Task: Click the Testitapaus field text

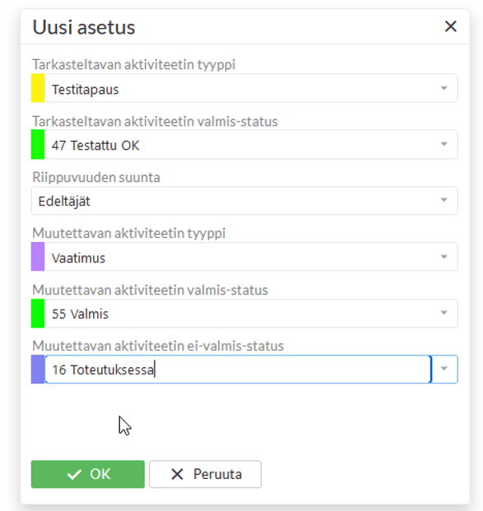Action: click(x=86, y=90)
